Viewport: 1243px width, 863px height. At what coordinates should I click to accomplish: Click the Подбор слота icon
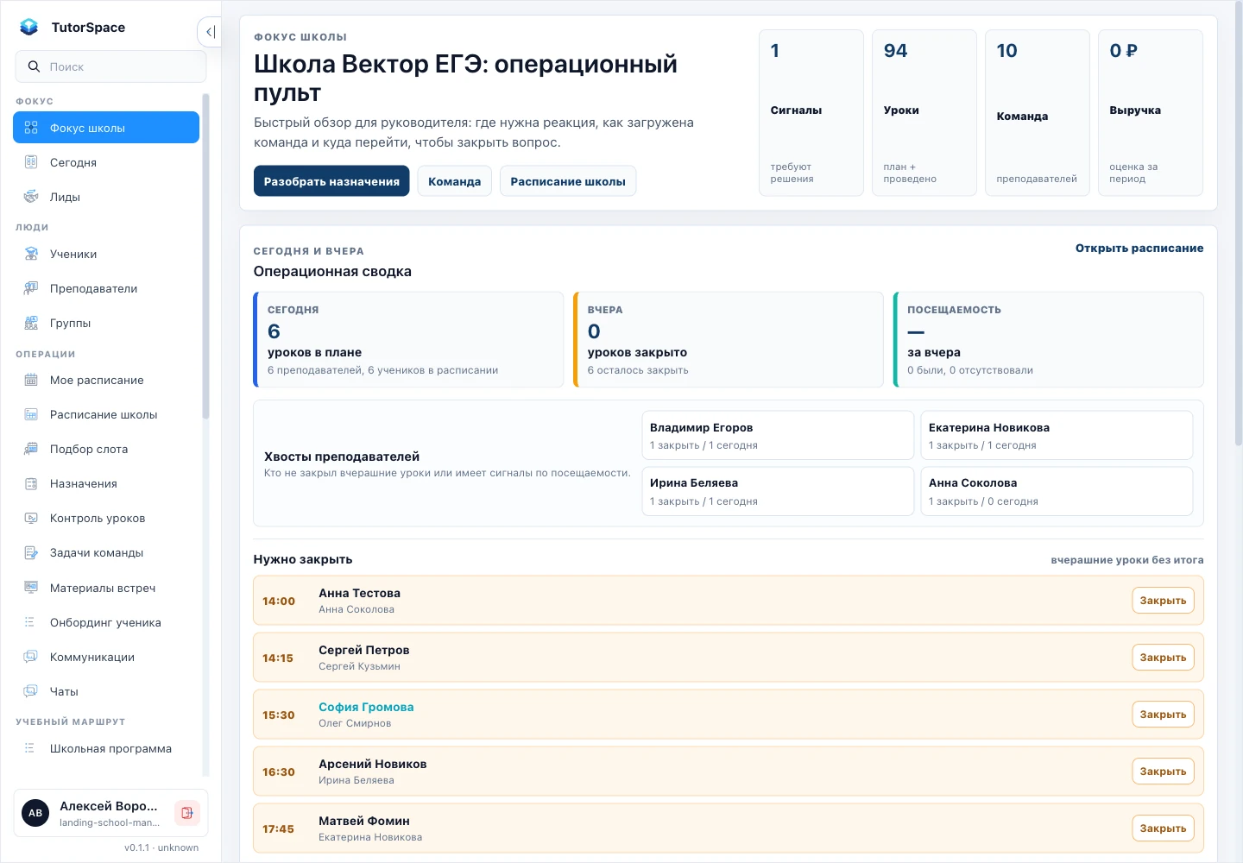[31, 449]
